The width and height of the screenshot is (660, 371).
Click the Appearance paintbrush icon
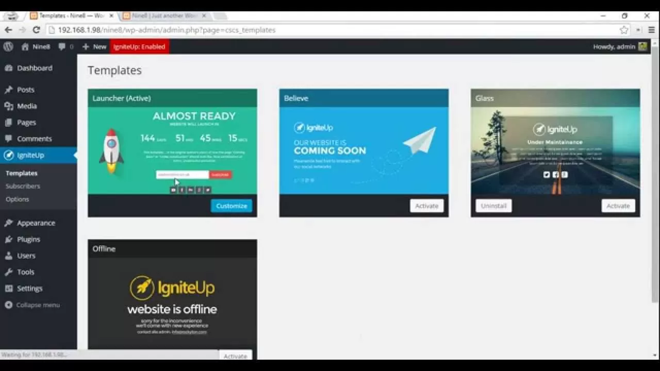8,223
